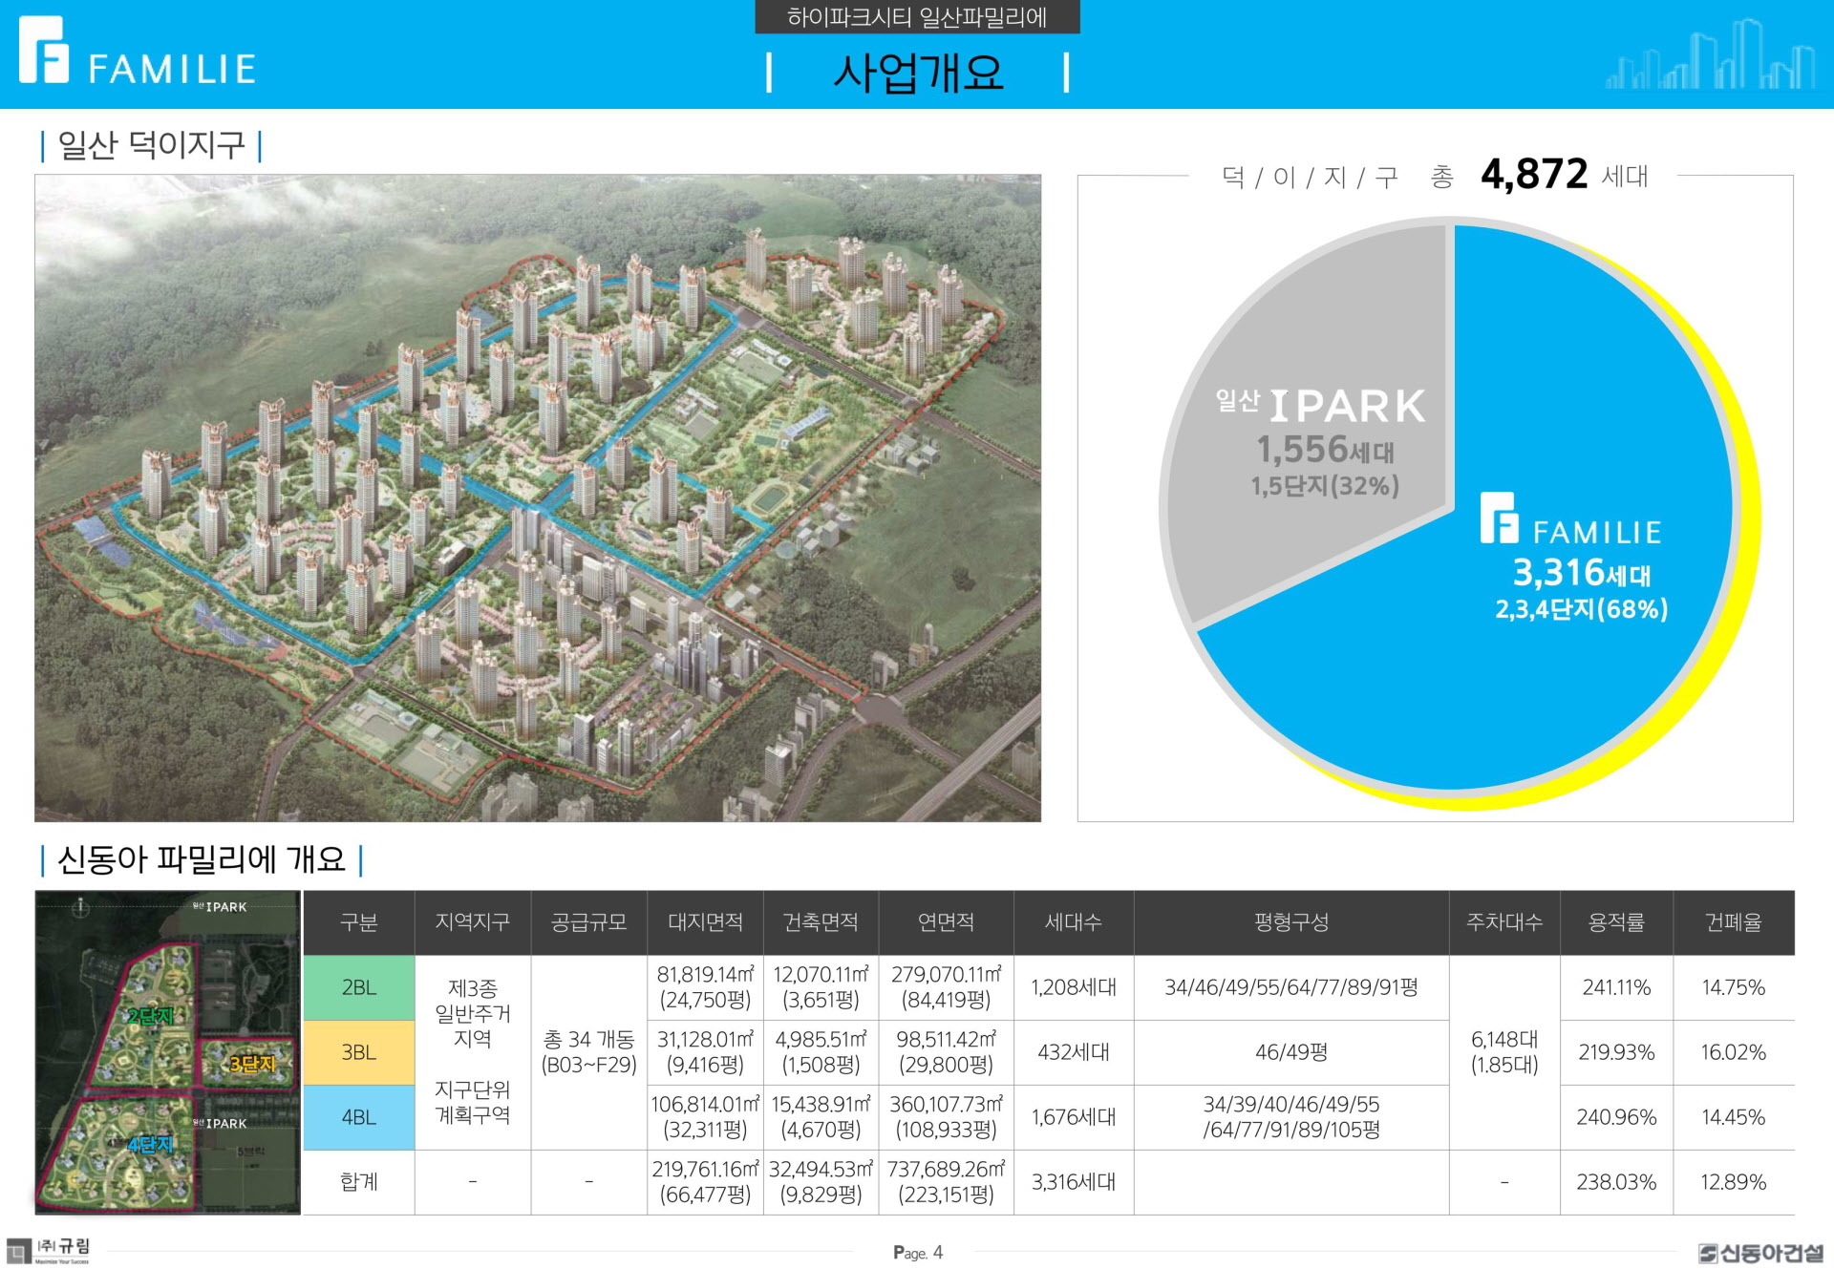Click the 하이파크시티 일산파밀리에 banner
This screenshot has width=1834, height=1269.
tap(917, 17)
